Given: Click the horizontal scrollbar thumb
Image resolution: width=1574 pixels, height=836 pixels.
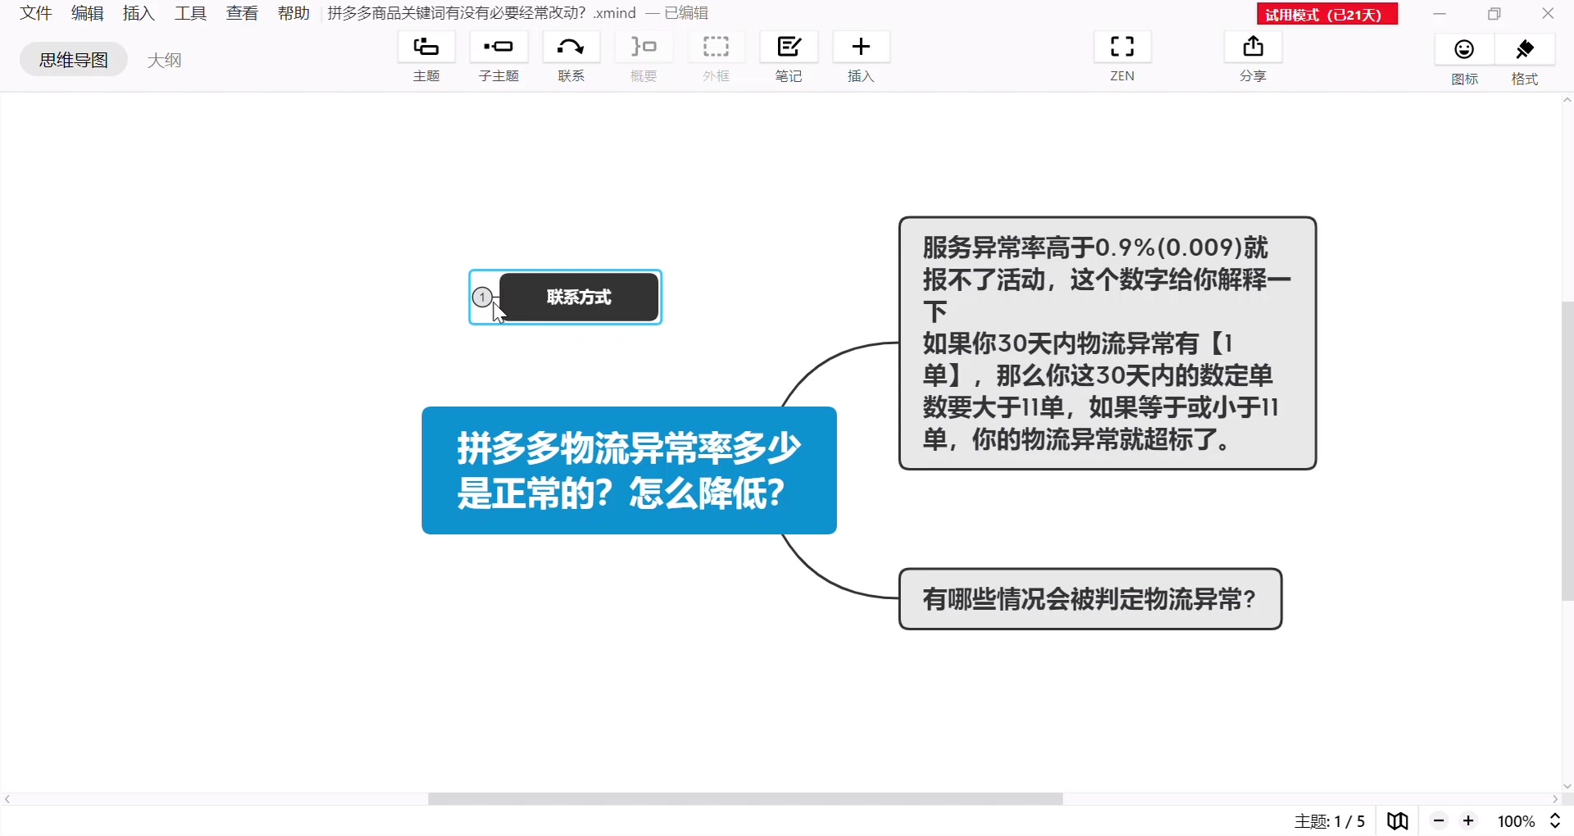Looking at the screenshot, I should (x=745, y=799).
